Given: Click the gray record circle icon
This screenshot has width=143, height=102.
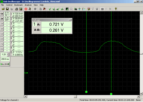Looking at the screenshot, I should (35, 9).
